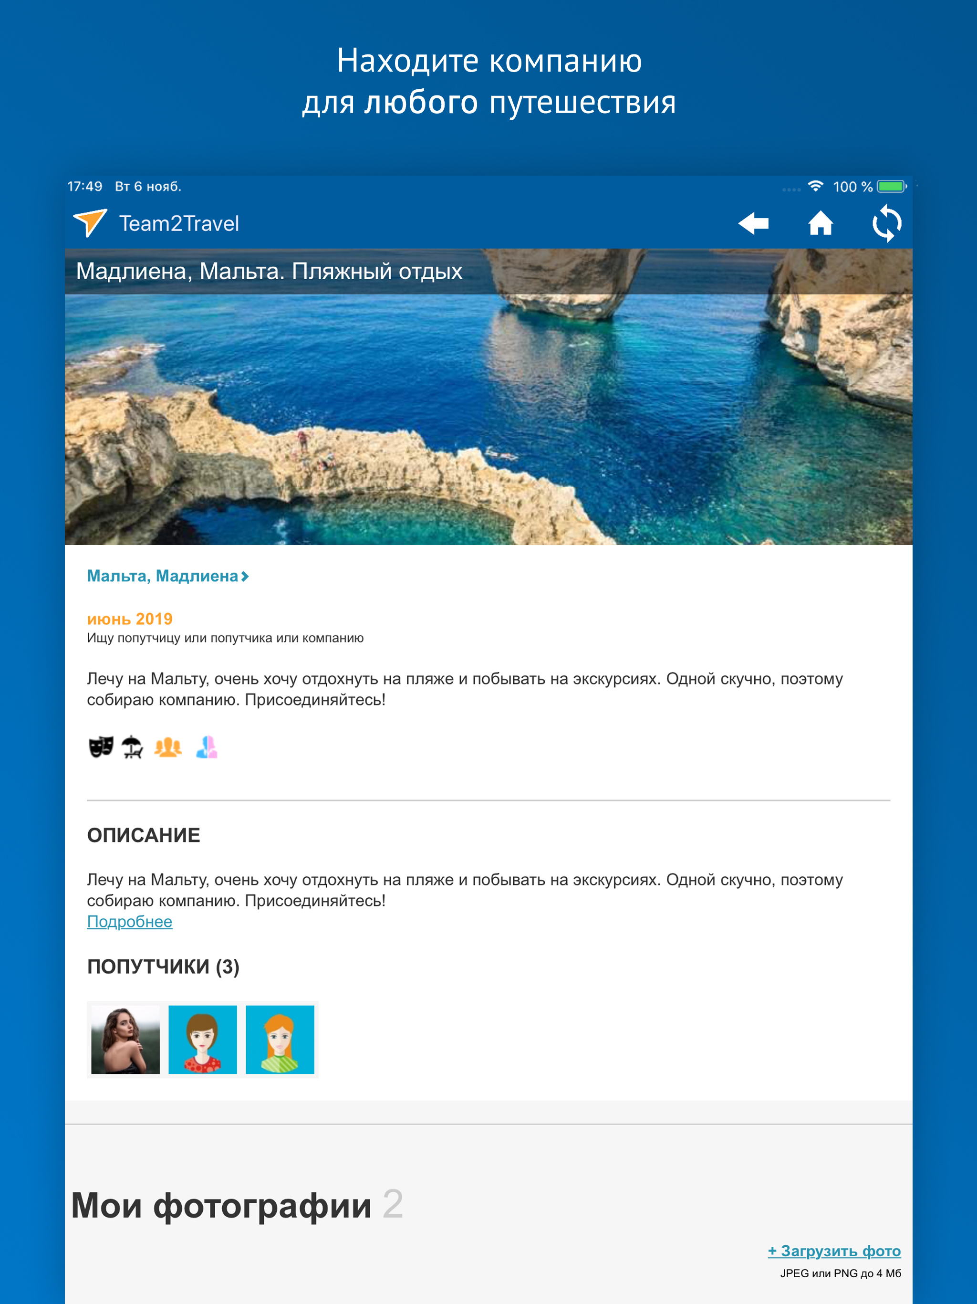Tap the 17:49 clock in status bar
The image size is (977, 1304).
click(x=85, y=186)
